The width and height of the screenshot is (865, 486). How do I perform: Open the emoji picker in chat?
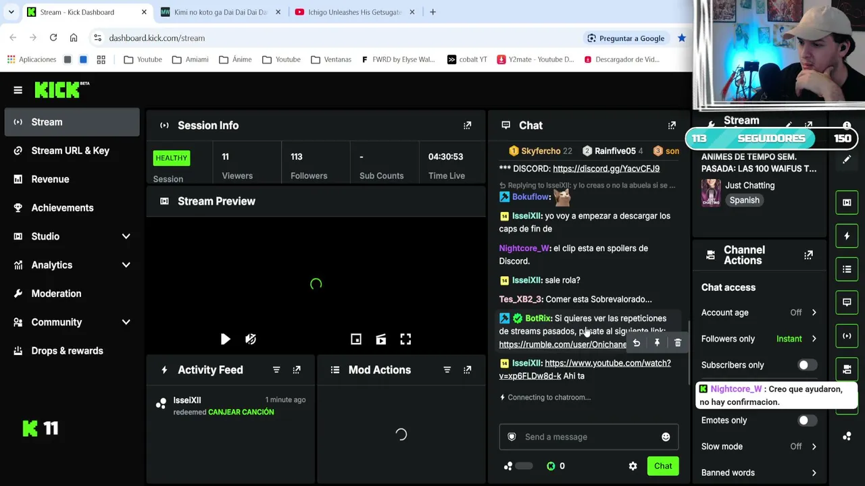point(666,437)
